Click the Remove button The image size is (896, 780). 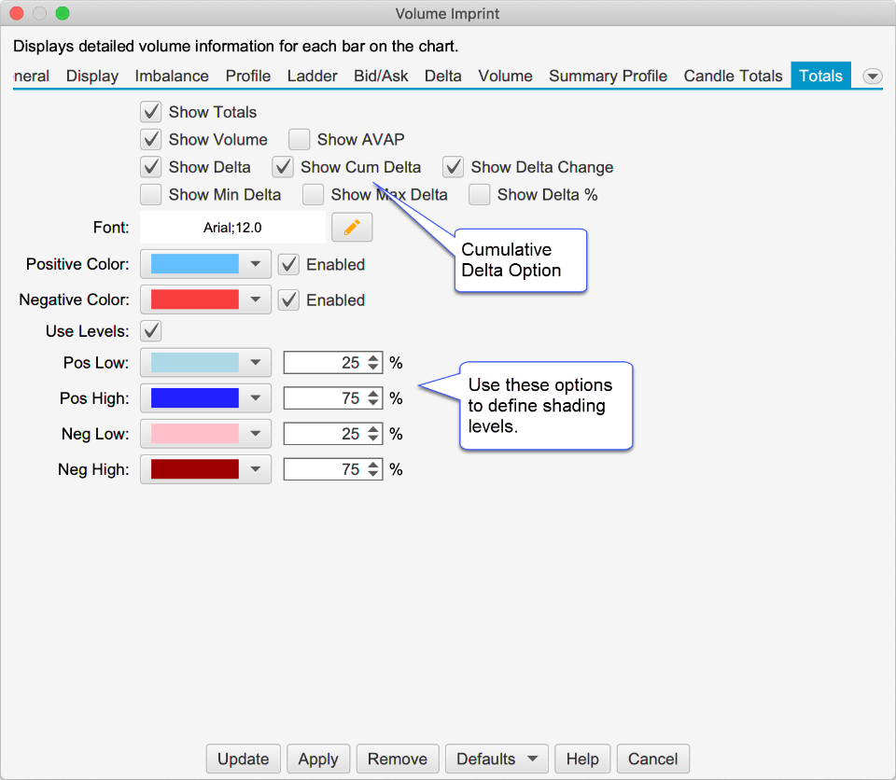(x=398, y=759)
